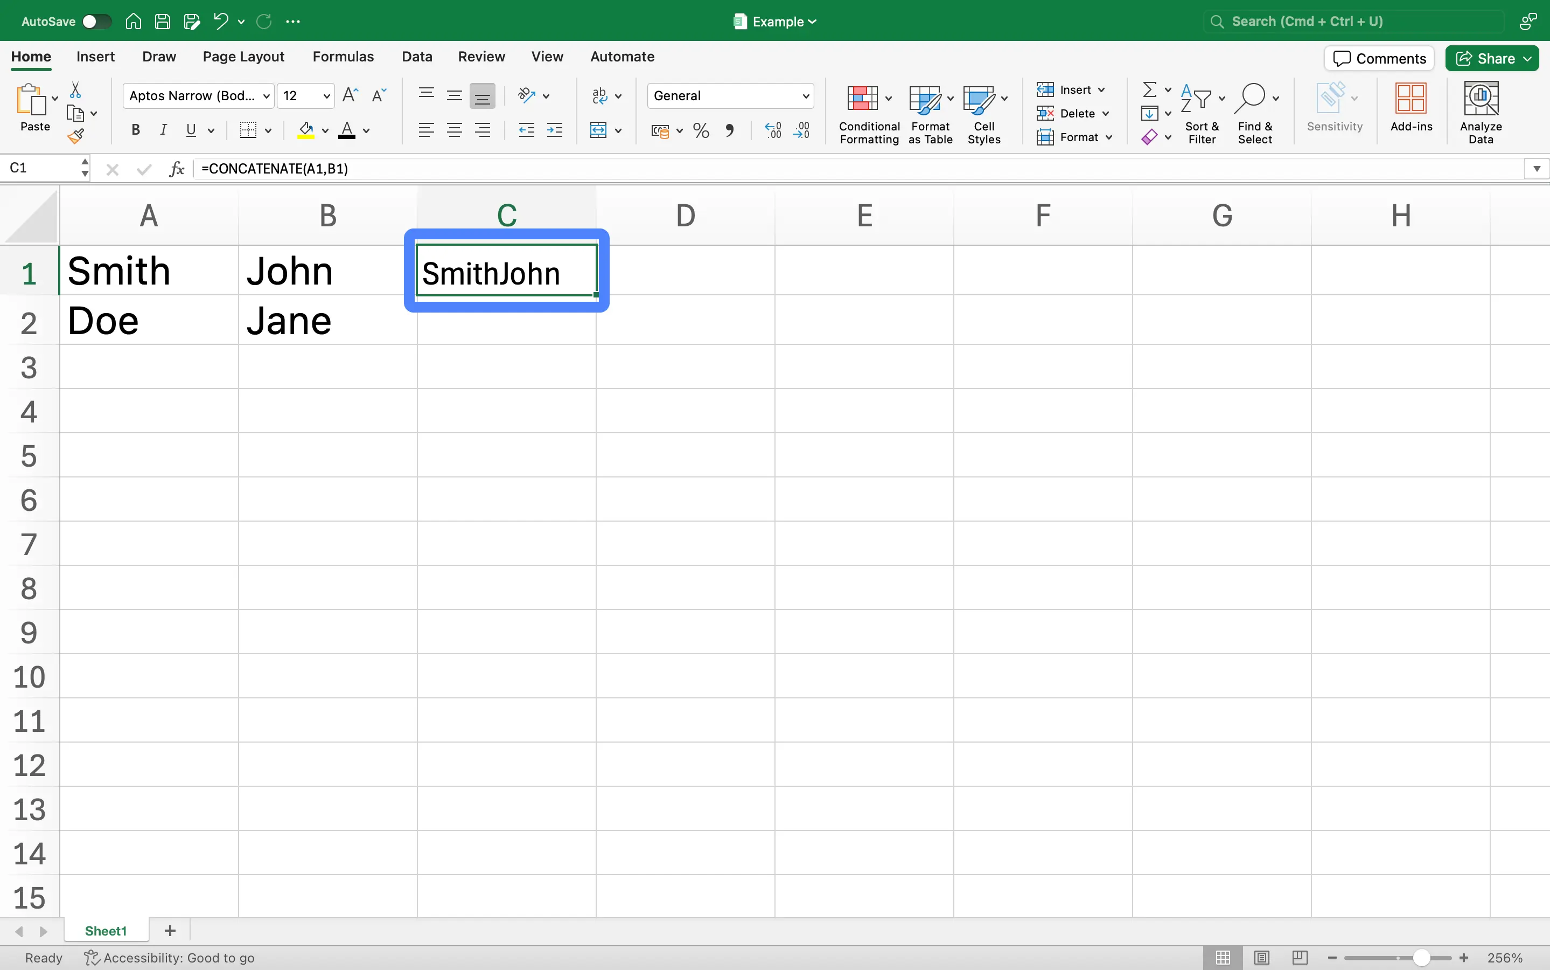Click the Center text alignment icon

pyautogui.click(x=455, y=131)
